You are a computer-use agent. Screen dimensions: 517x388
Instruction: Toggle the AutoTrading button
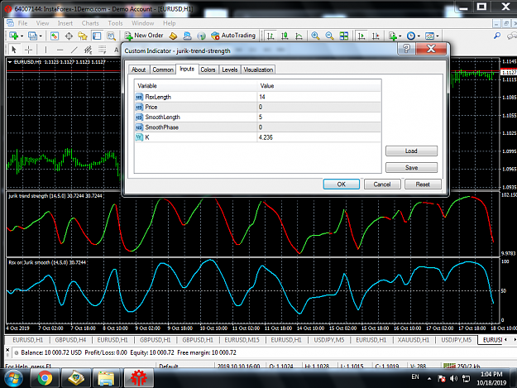[233, 36]
